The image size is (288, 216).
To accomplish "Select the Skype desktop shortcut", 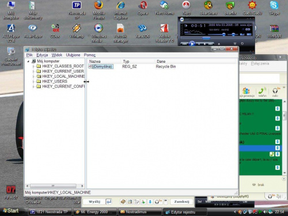I will (274, 8).
